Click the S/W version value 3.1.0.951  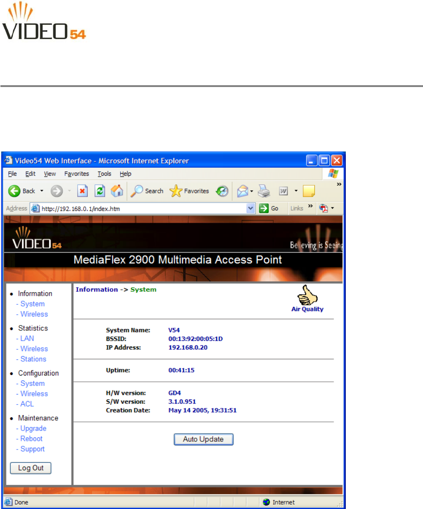tap(182, 402)
